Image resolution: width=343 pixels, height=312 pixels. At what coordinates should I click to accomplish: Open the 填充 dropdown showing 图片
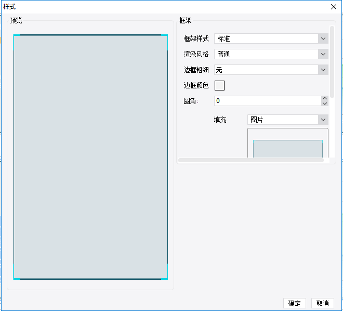pos(288,120)
